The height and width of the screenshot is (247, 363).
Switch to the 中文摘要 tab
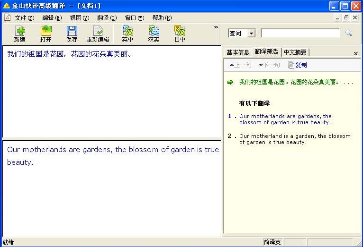(x=295, y=52)
